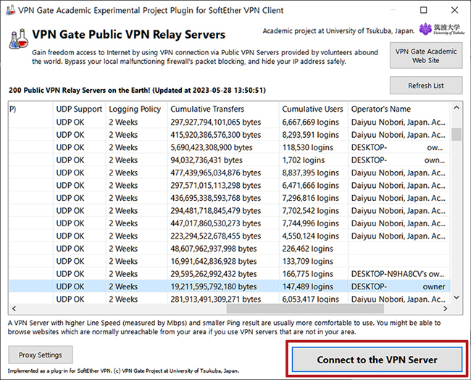Click the DESKTOP-N9HA8CV's operator name cell
The height and width of the screenshot is (380, 471).
click(x=398, y=274)
